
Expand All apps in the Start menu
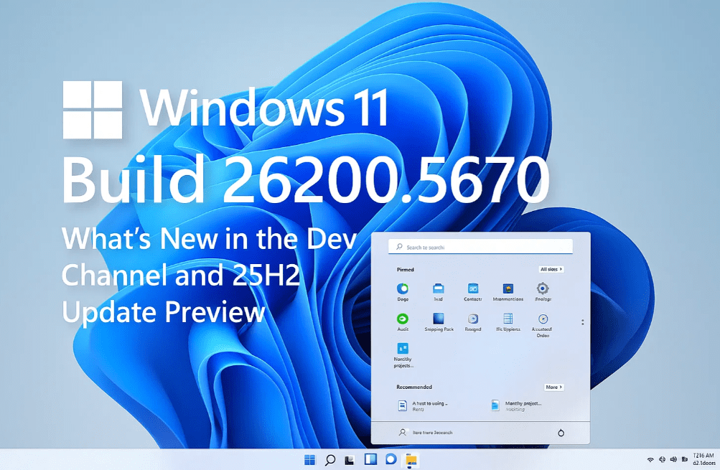[x=551, y=269]
